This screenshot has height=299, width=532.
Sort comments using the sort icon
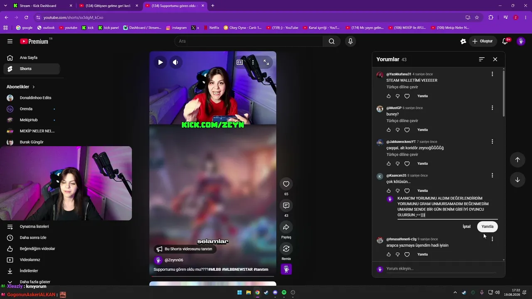pyautogui.click(x=482, y=59)
